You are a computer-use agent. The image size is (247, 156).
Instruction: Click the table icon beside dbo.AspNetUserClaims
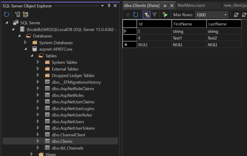pos(47,102)
